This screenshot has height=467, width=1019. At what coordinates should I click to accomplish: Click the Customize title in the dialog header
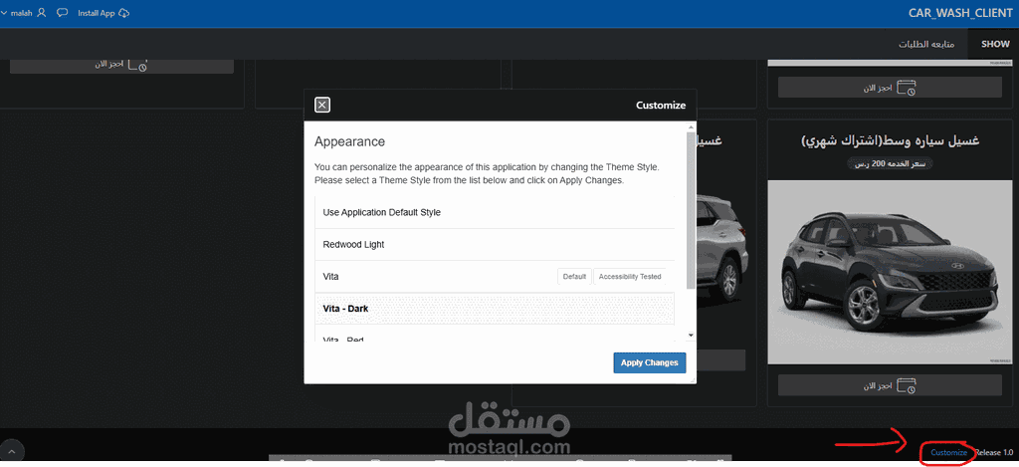pos(661,105)
